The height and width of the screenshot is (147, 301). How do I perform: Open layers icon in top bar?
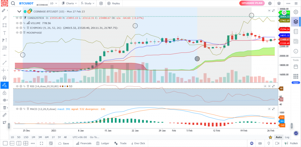[279, 3]
